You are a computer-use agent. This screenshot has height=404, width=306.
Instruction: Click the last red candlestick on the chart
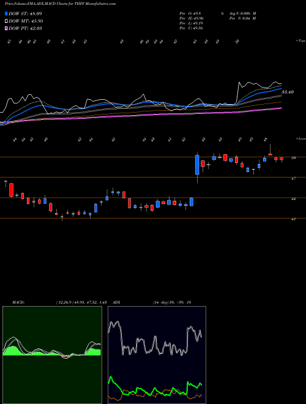(282, 159)
